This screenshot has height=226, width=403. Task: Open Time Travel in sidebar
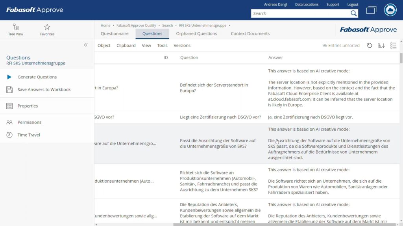coord(28,135)
